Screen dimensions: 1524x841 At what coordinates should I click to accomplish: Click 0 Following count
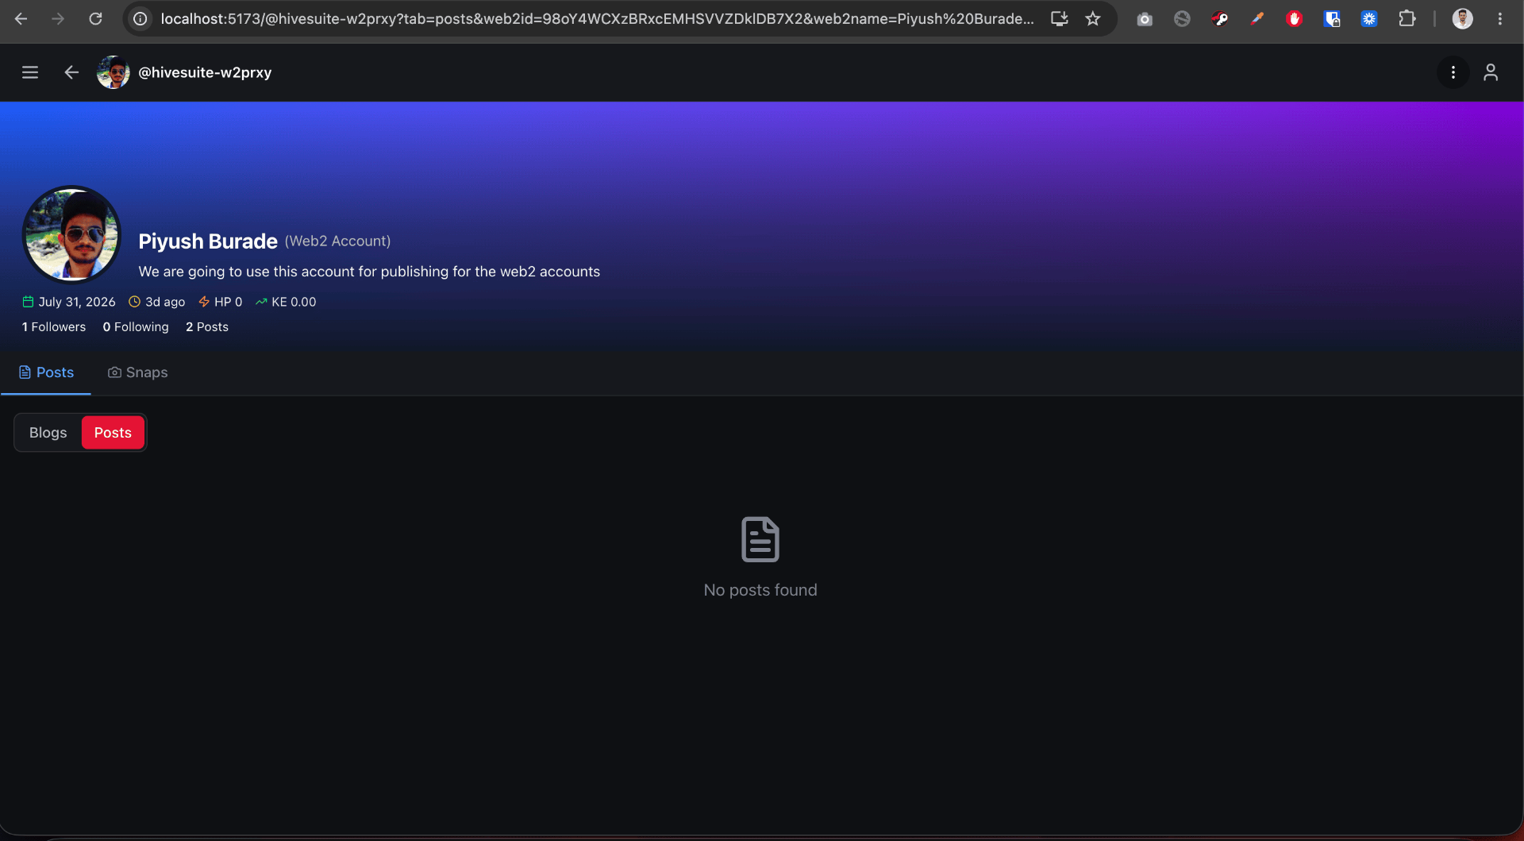[136, 327]
